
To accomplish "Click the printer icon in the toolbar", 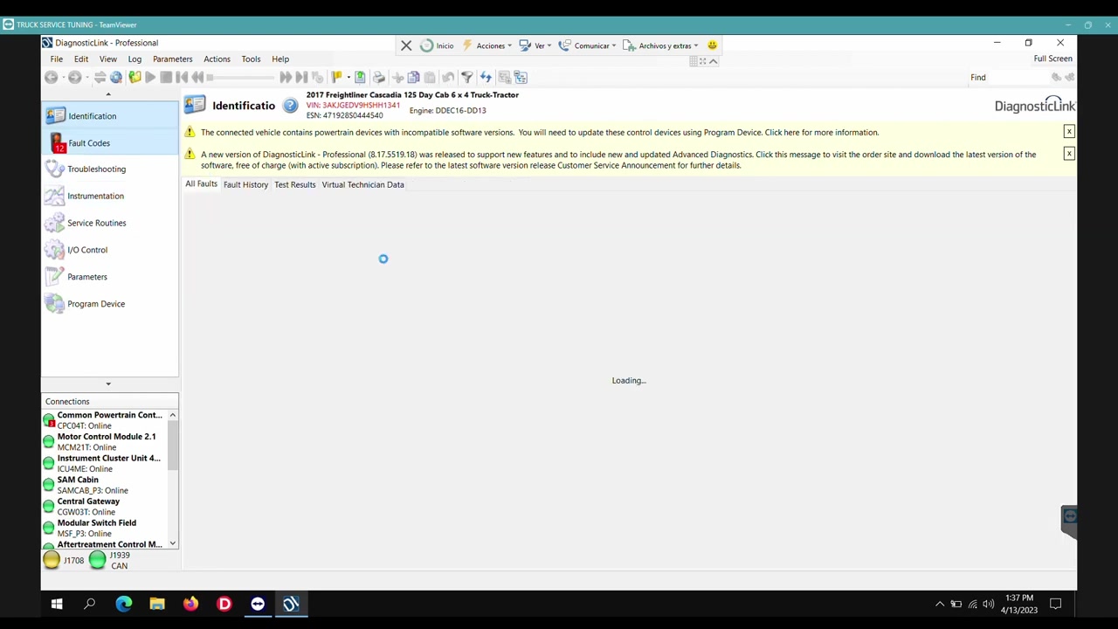I will tap(378, 78).
